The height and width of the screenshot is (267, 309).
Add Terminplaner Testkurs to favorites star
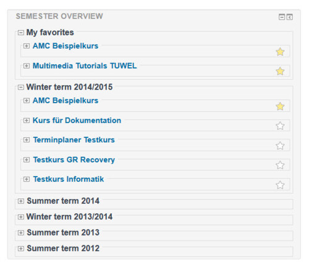[280, 146]
